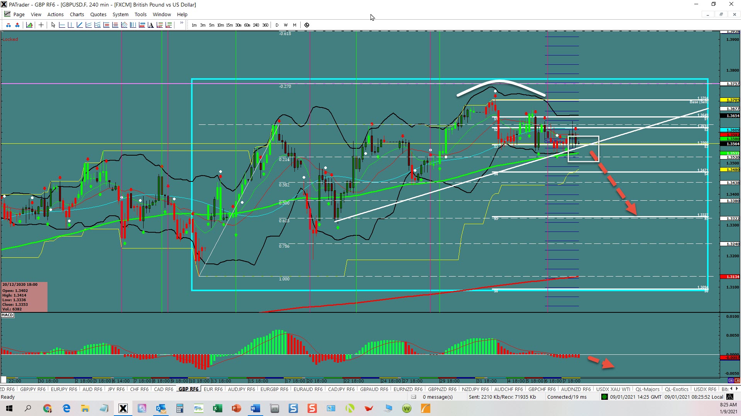Switch chart to 3m timeframe
This screenshot has width=741, height=416.
[x=203, y=25]
